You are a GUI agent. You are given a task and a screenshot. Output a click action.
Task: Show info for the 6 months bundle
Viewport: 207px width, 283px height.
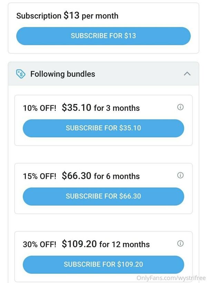click(x=180, y=175)
